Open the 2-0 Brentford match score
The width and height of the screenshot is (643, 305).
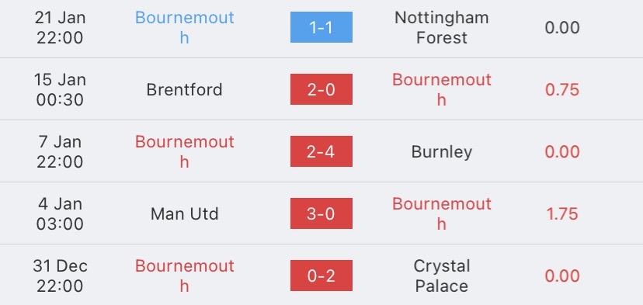321,89
